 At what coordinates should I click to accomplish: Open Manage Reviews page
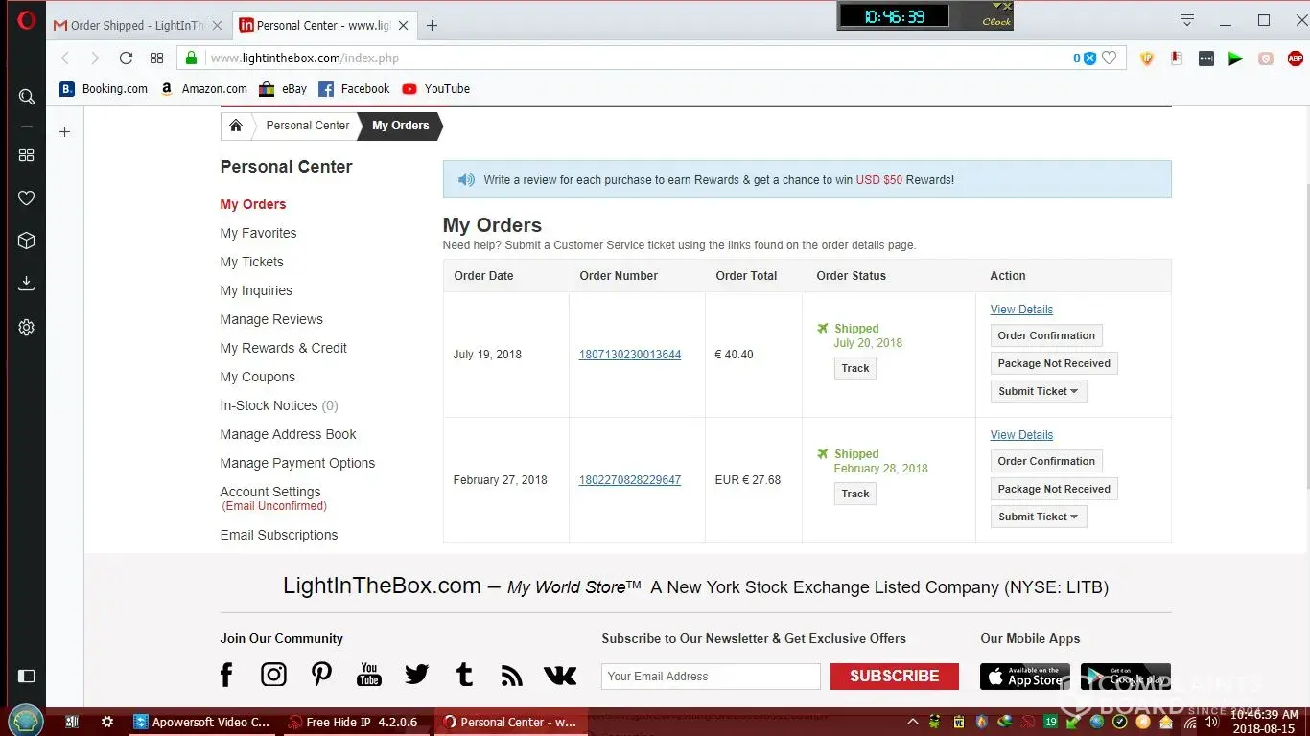coord(271,319)
